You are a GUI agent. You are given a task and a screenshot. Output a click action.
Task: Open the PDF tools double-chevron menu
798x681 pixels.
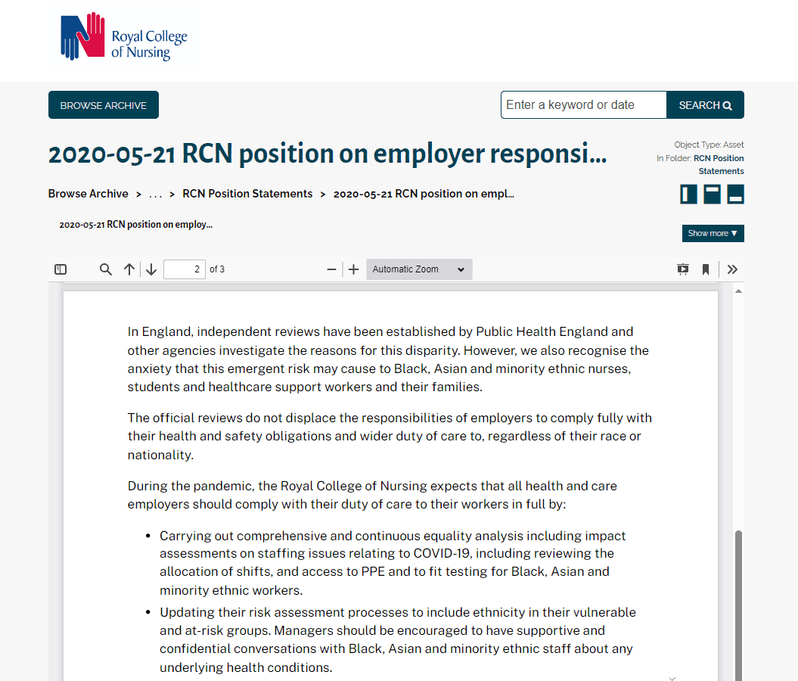(732, 269)
